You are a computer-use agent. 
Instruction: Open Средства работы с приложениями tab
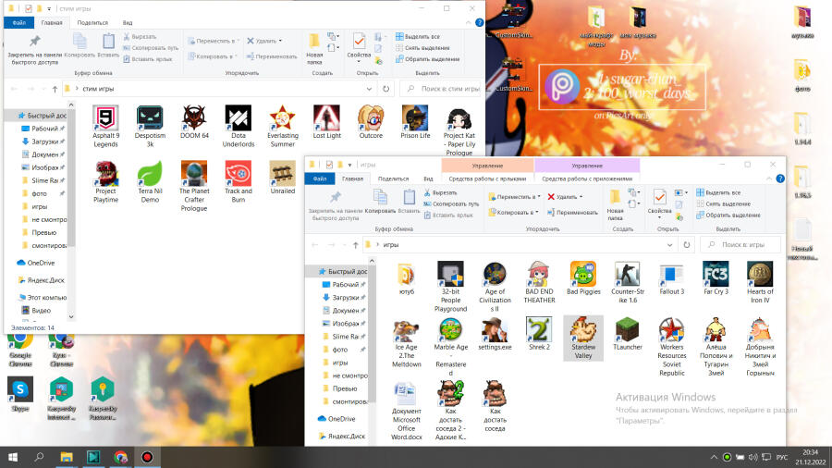[x=587, y=179]
